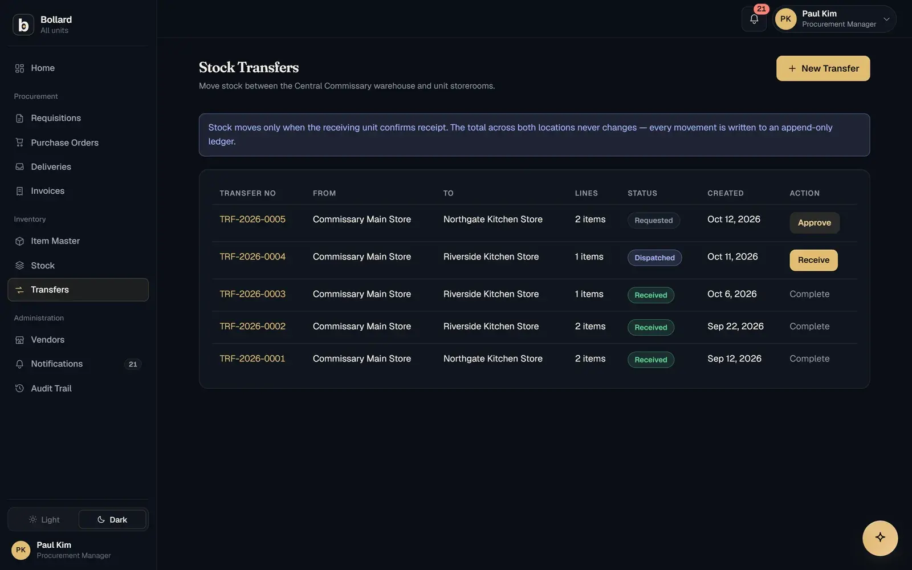Click the Northgate Kitchen Store cell of TRF-2026-0001
The height and width of the screenshot is (570, 912).
click(493, 359)
